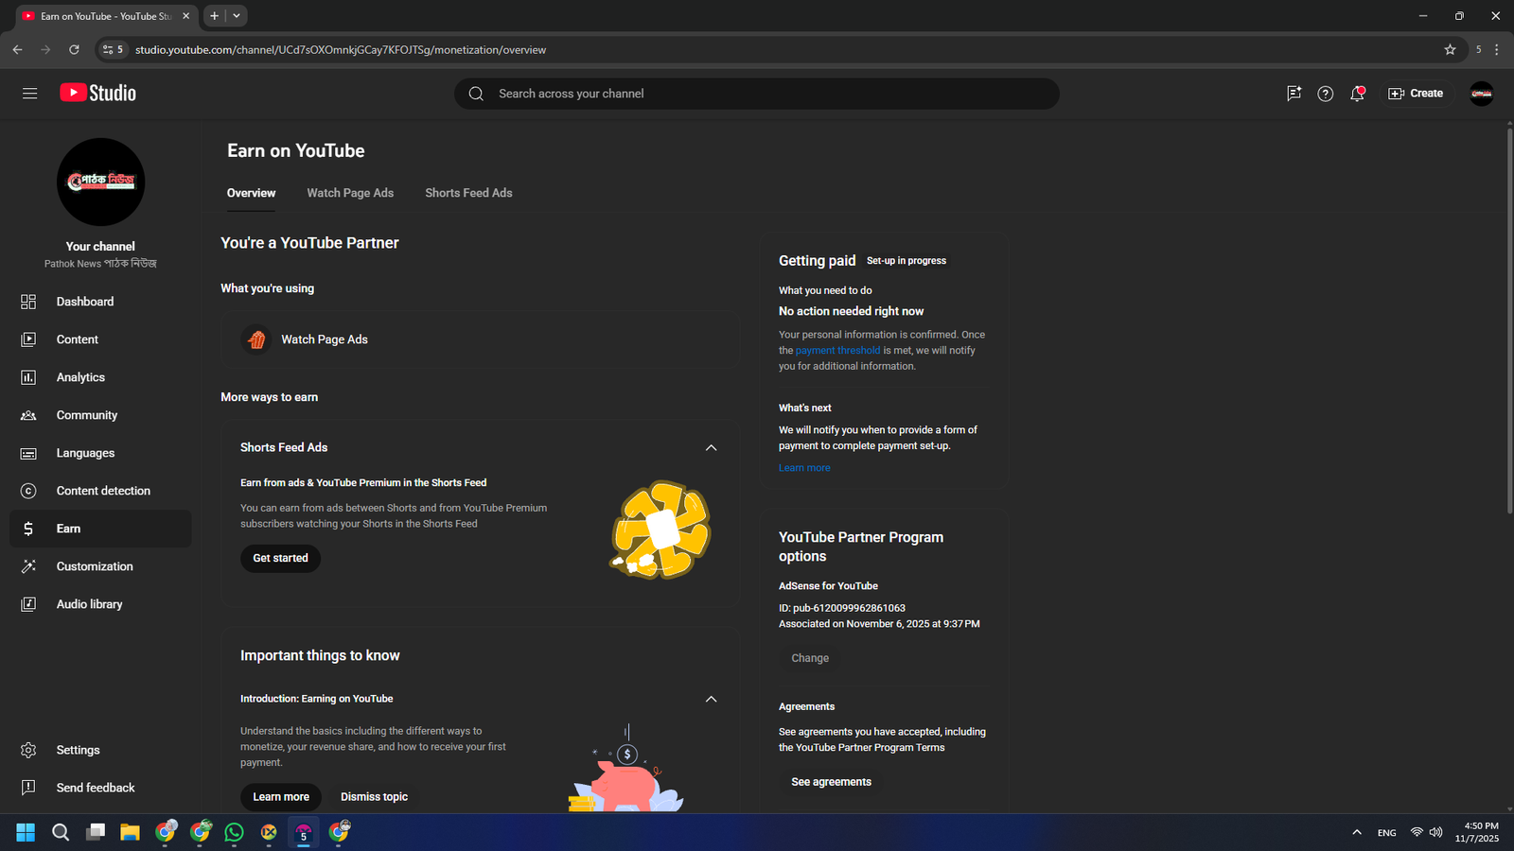Viewport: 1514px width, 851px height.
Task: Click the magnifier icon in channel search
Action: point(476,94)
